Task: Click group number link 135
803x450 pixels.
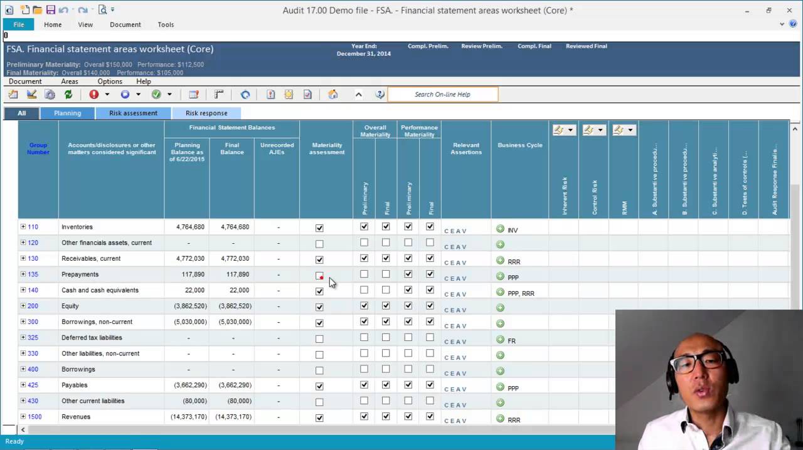Action: click(33, 275)
